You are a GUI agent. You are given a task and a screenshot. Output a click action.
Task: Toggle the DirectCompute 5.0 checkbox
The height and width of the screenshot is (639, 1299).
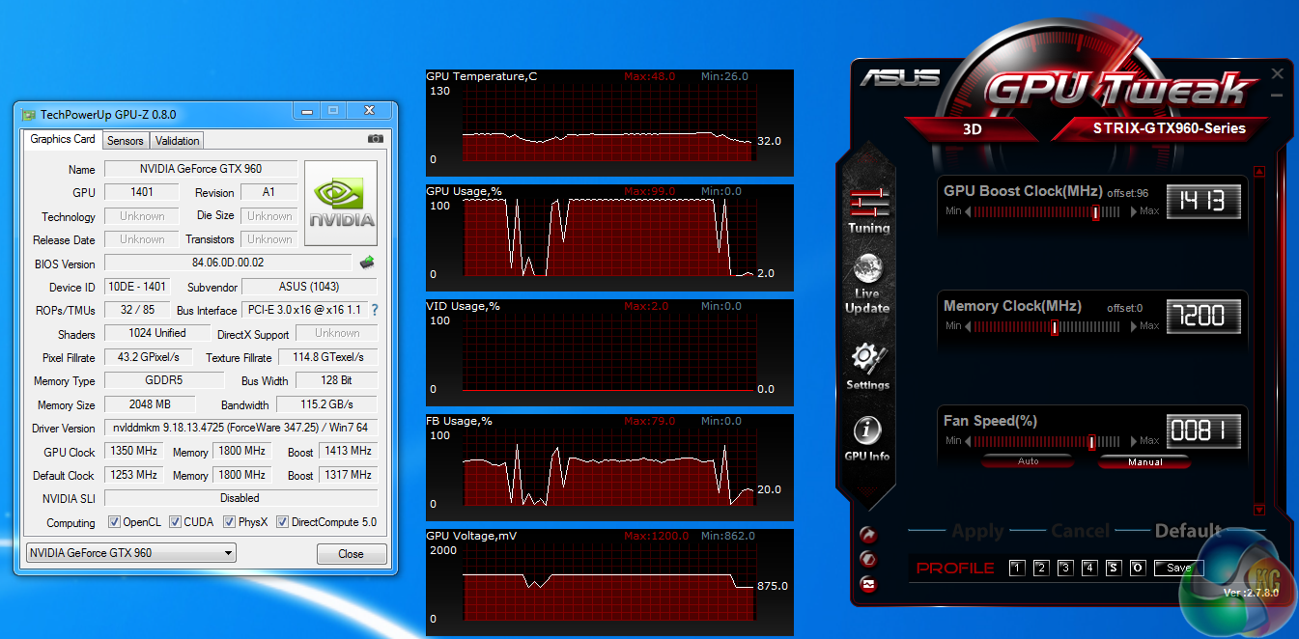coord(282,522)
